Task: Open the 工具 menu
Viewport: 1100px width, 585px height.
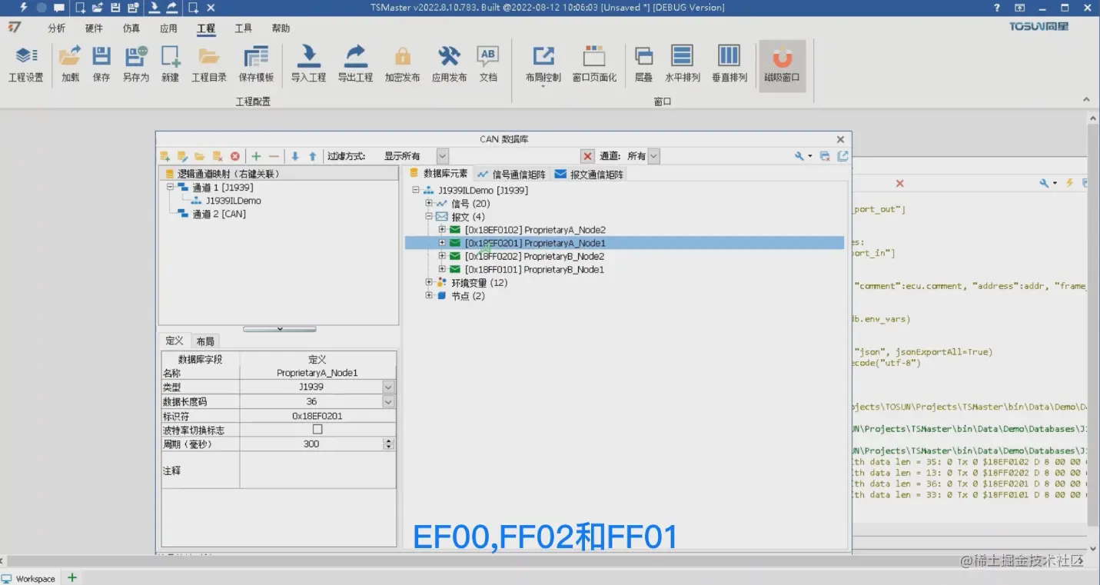Action: (243, 28)
